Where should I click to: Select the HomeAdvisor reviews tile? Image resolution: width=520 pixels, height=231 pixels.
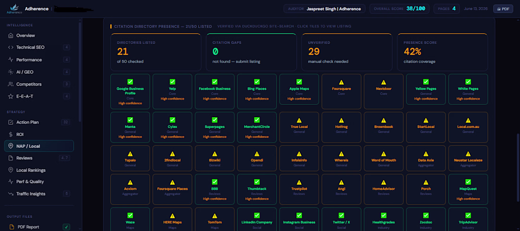click(384, 189)
